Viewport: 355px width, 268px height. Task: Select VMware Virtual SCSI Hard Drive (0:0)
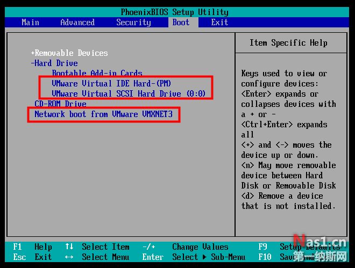[129, 93]
